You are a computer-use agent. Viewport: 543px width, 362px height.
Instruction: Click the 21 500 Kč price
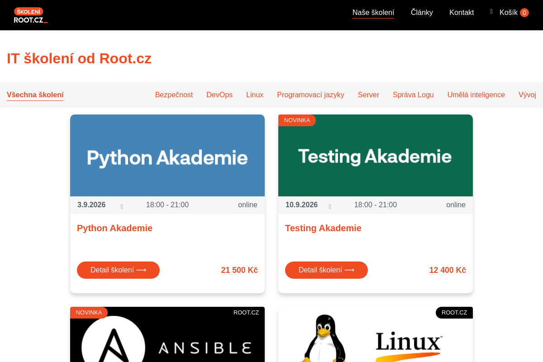tap(239, 270)
